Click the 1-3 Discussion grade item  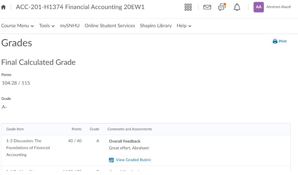point(28,148)
